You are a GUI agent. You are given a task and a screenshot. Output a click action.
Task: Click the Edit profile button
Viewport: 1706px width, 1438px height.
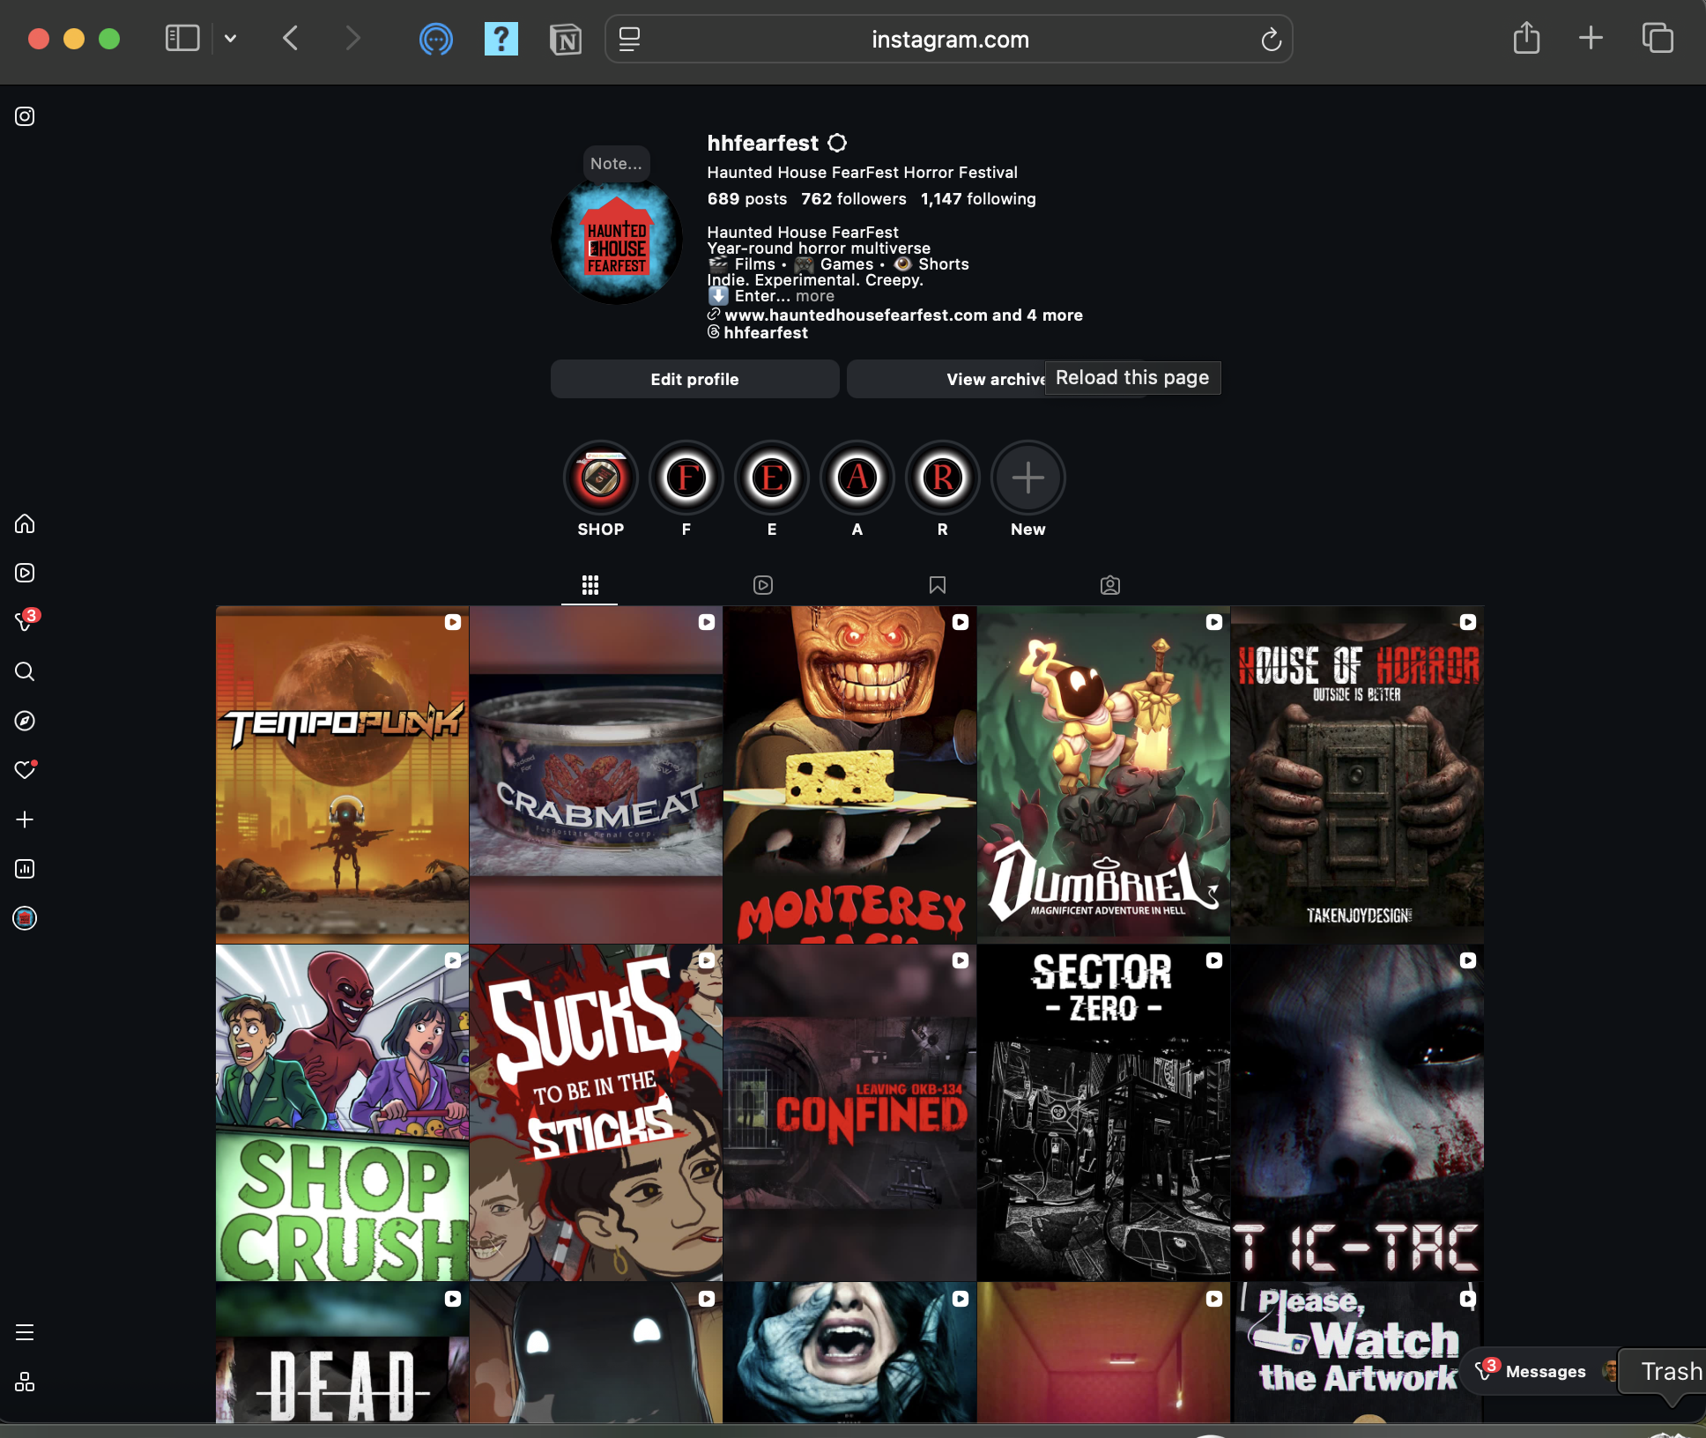694,379
